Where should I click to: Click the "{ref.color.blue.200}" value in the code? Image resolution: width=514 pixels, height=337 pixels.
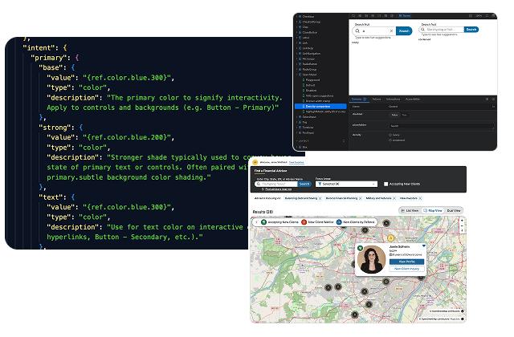127,137
